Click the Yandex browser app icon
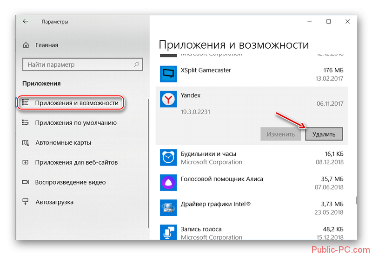The width and height of the screenshot is (372, 255). [x=168, y=99]
